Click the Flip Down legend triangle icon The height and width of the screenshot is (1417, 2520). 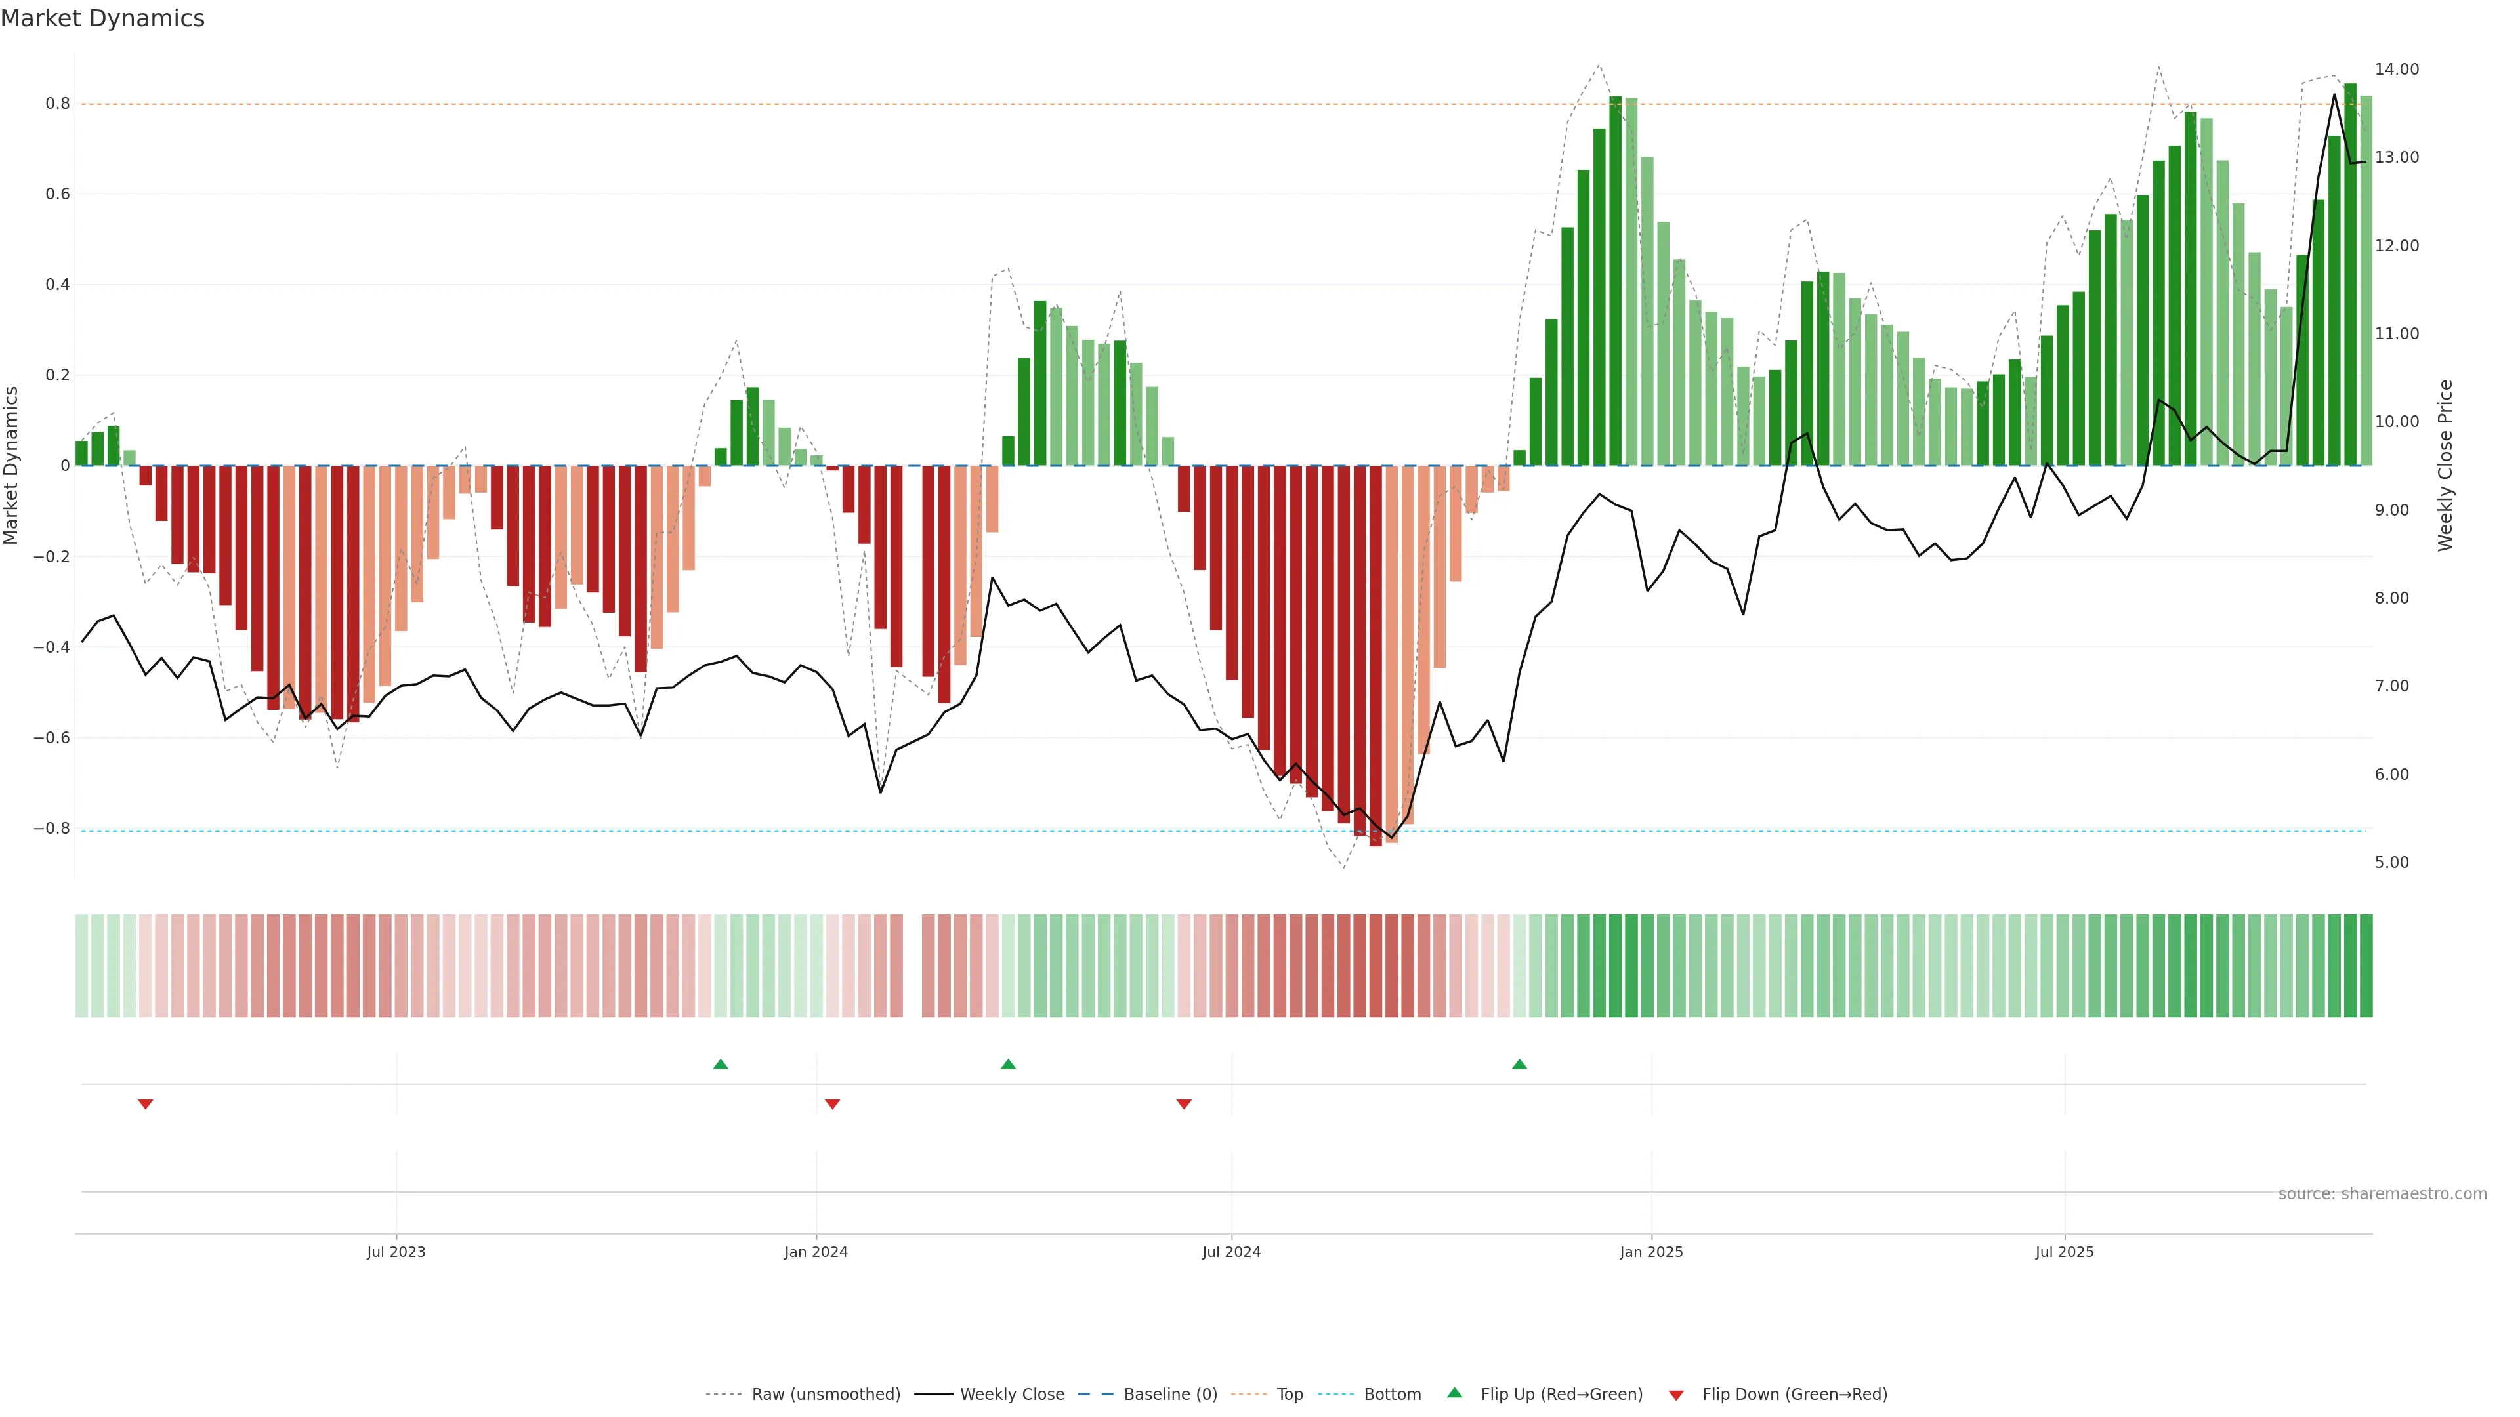coord(1677,1395)
